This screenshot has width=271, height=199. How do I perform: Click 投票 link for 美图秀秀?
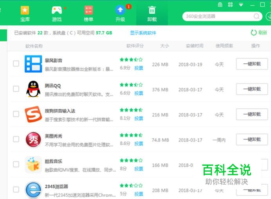click(139, 143)
